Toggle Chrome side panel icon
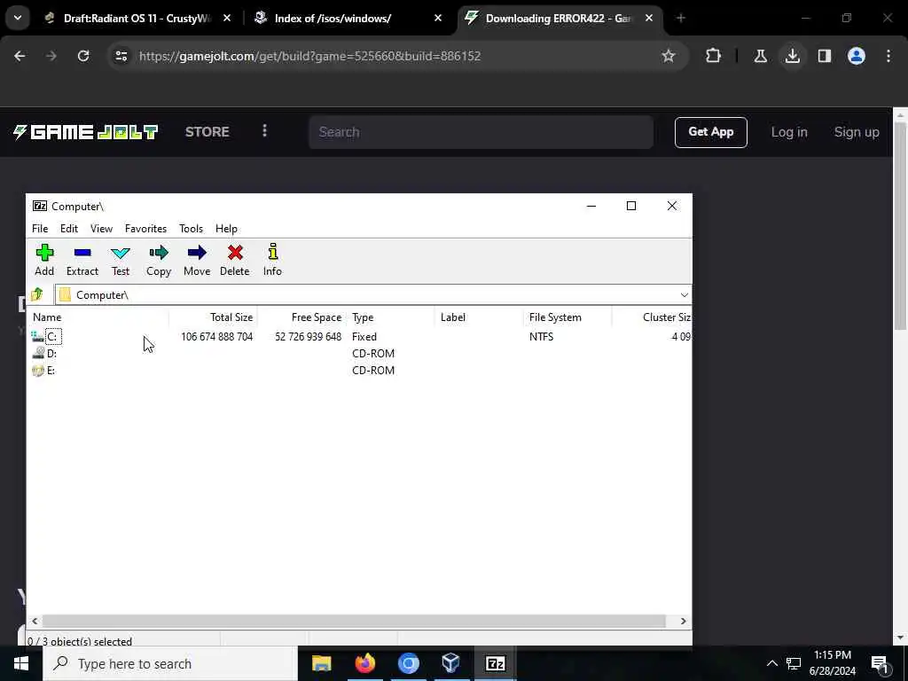 pos(824,56)
